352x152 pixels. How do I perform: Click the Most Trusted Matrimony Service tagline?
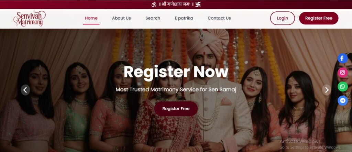(176, 89)
